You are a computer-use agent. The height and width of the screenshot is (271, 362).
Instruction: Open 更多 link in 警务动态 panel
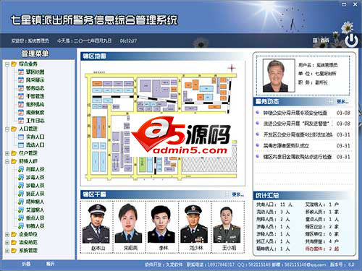tap(342, 101)
